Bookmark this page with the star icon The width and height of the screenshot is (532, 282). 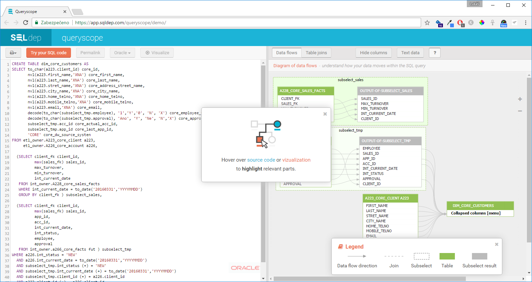pos(427,23)
